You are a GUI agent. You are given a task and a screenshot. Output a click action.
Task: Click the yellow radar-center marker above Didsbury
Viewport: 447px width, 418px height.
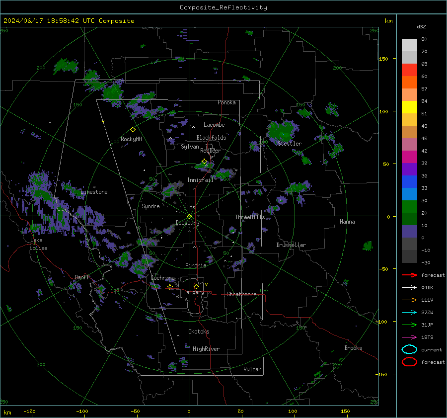pos(189,216)
